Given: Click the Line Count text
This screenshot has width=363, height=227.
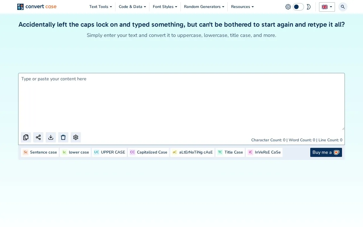Looking at the screenshot, I should (330, 140).
